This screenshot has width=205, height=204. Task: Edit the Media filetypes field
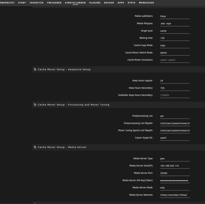tap(175, 24)
